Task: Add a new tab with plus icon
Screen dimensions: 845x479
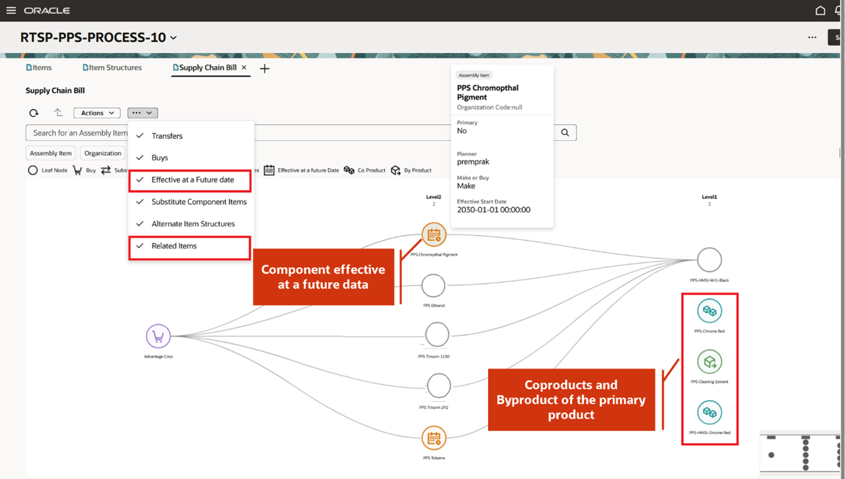Action: click(x=265, y=68)
